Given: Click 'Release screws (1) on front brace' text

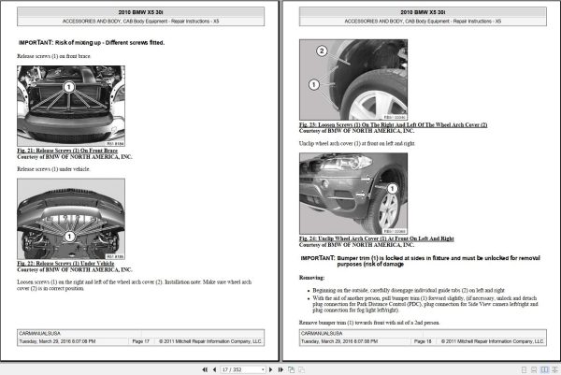Looking at the screenshot, I should [x=53, y=56].
